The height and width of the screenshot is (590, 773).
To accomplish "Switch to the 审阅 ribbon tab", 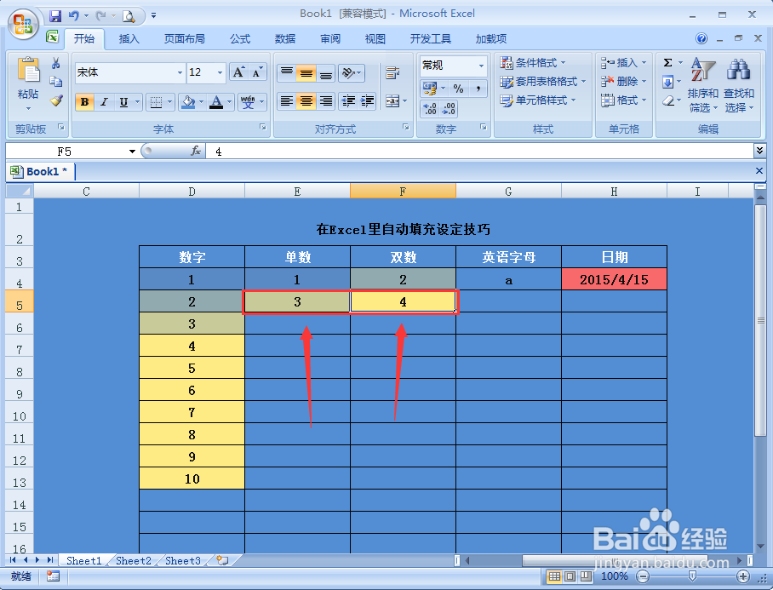I will (330, 39).
